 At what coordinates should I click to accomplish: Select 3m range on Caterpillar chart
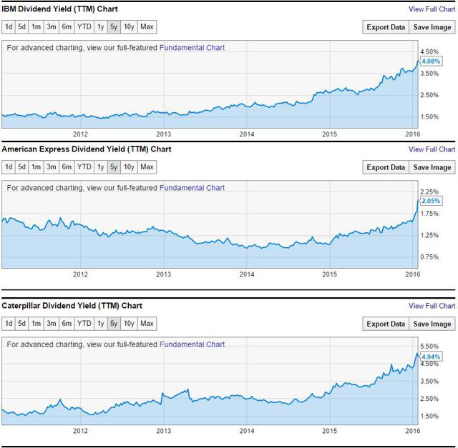(x=52, y=324)
